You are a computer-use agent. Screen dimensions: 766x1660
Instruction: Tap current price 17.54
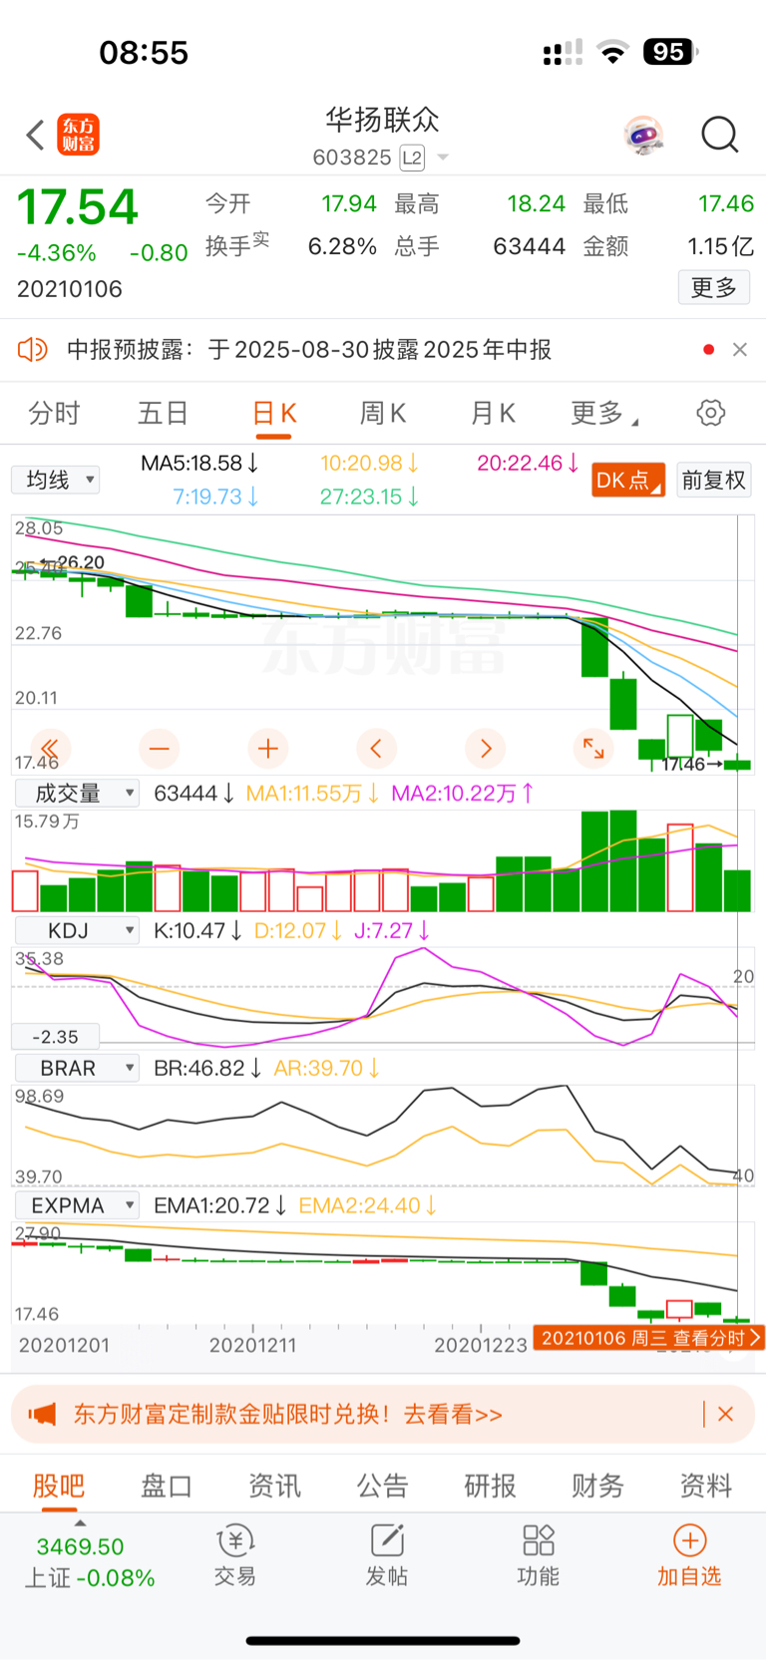point(77,207)
